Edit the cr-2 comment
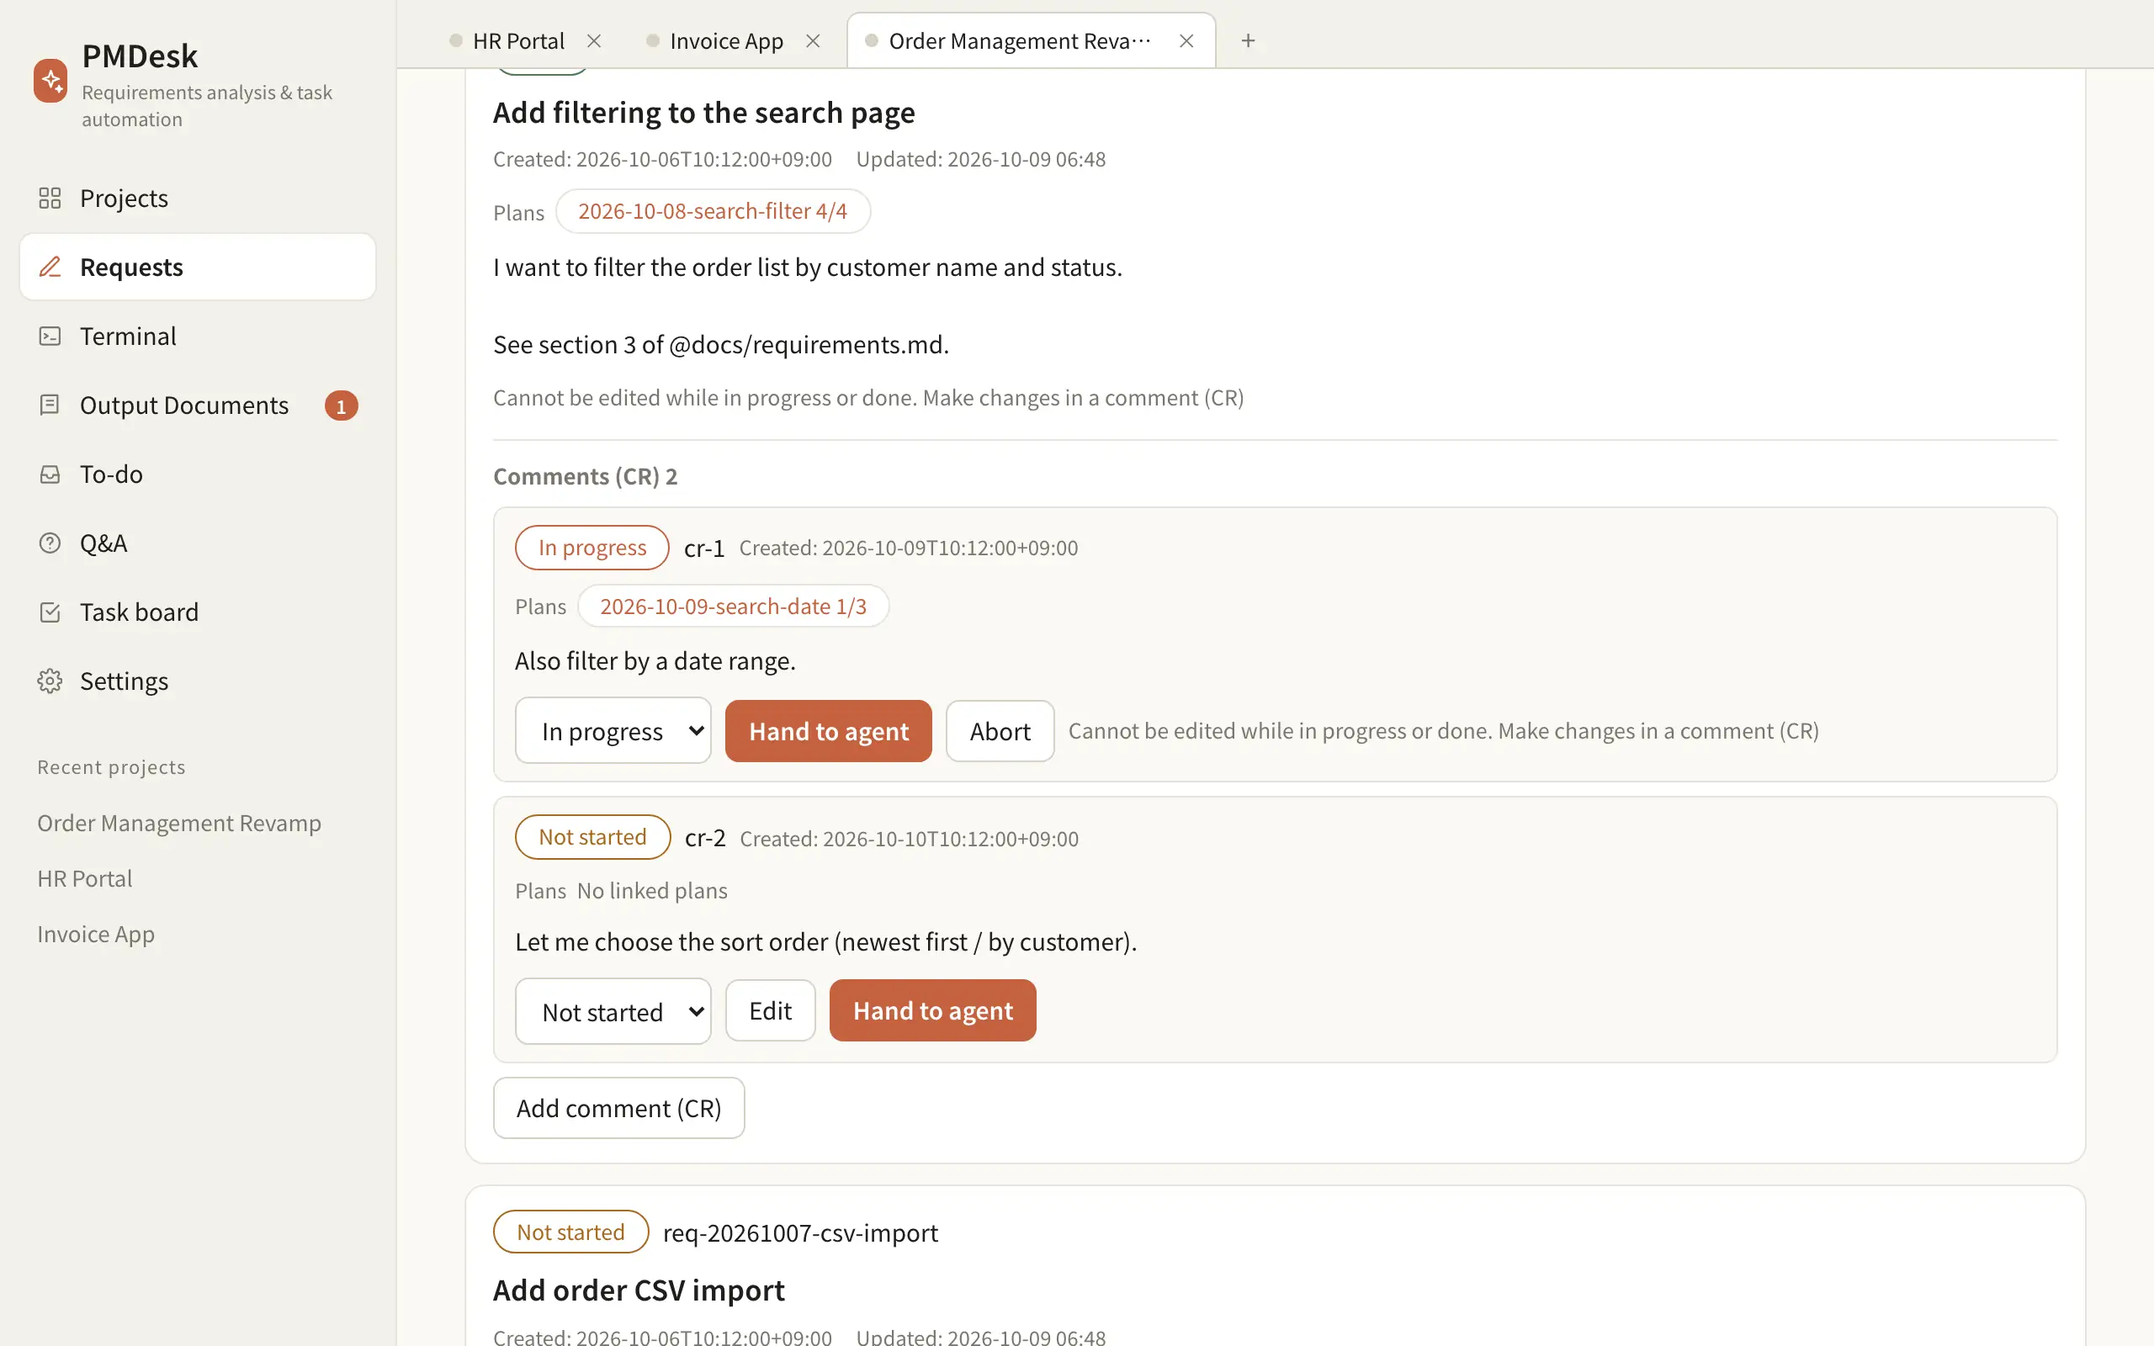 point(770,1010)
